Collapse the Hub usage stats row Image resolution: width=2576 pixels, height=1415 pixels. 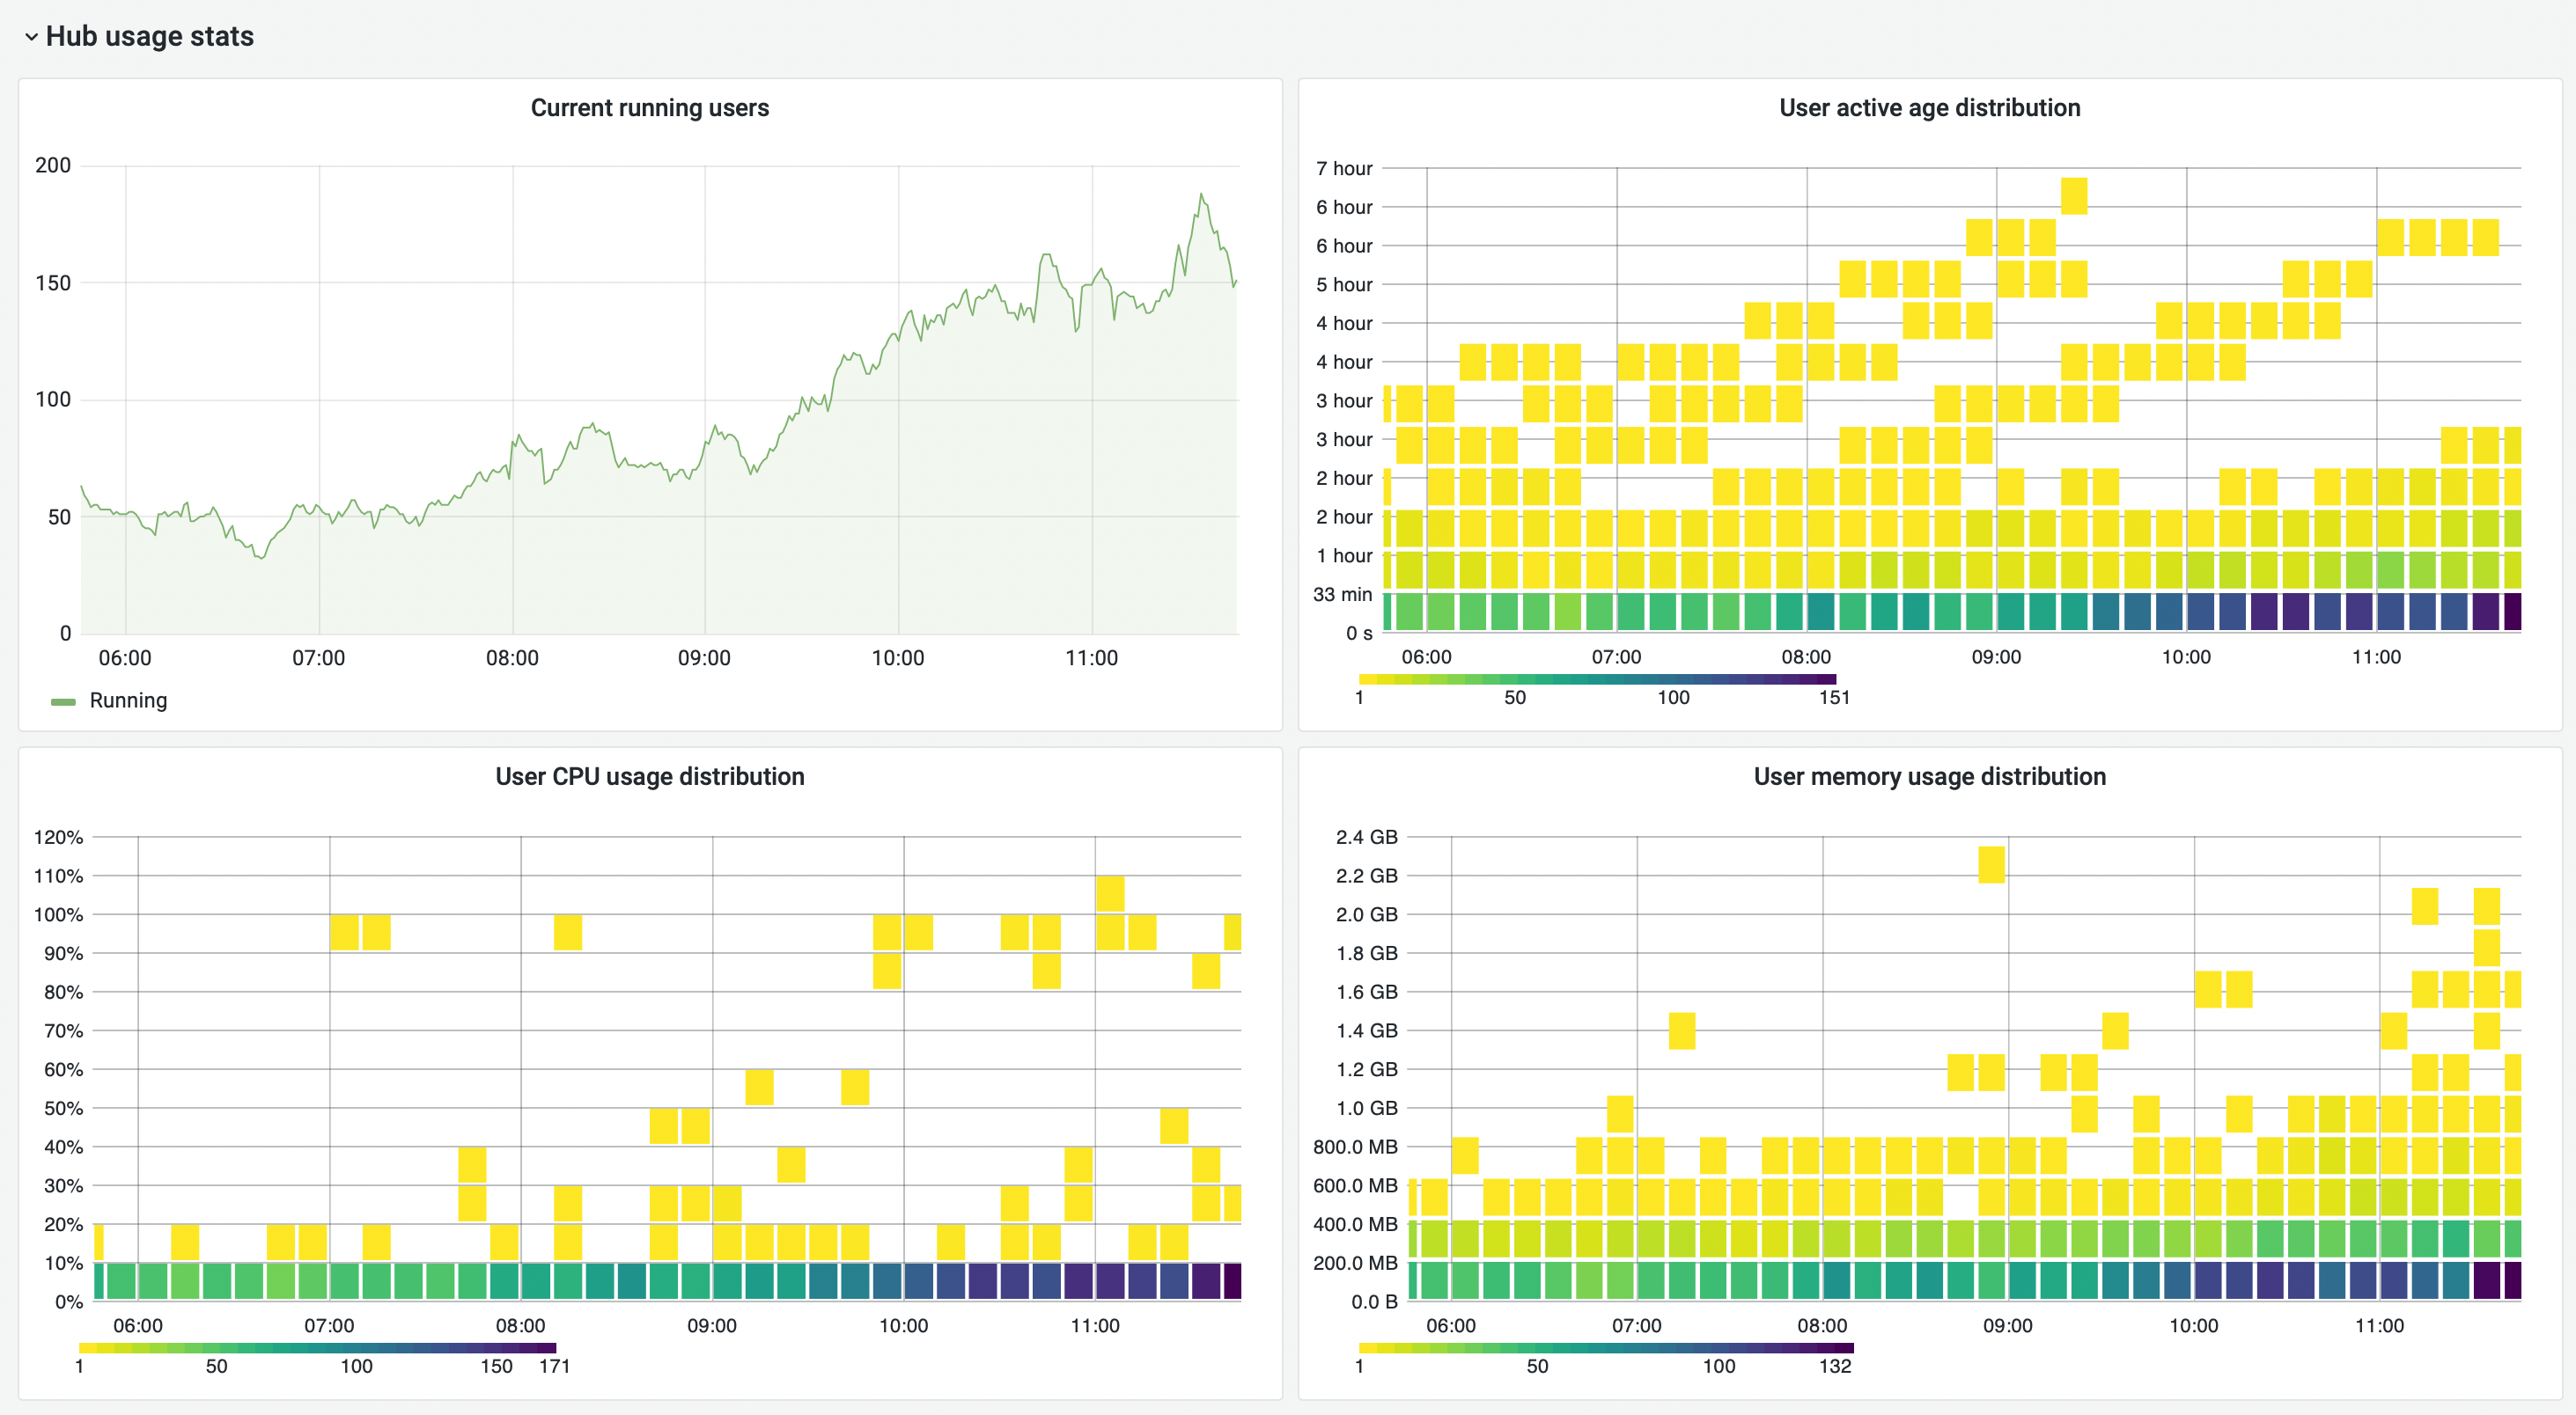(31, 36)
